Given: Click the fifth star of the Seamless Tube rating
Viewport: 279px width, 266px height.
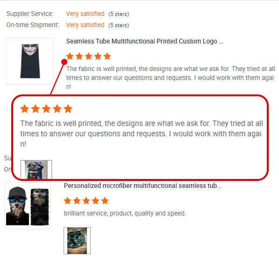Looking at the screenshot, I should click(x=107, y=56).
